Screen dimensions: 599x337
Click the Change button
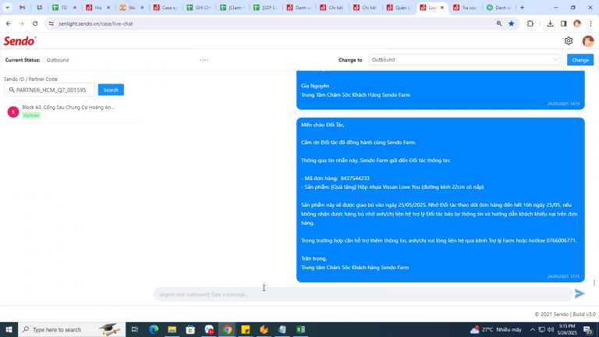580,60
